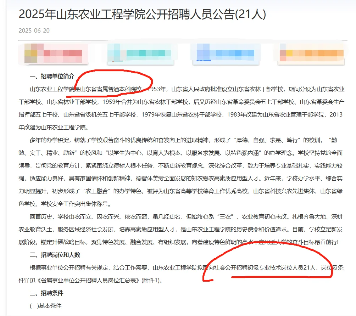Screen dimensions: 356x316
Task: Click the phrase 1979年恢复山东省农林干部学校
Action: [182, 115]
